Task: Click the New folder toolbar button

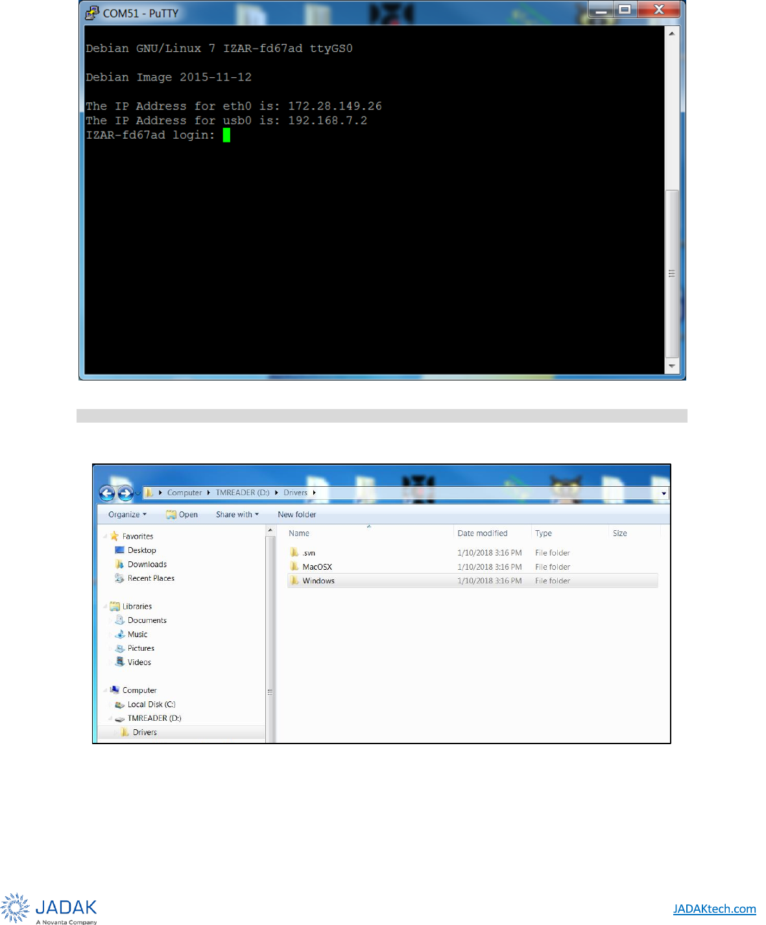Action: [x=297, y=515]
